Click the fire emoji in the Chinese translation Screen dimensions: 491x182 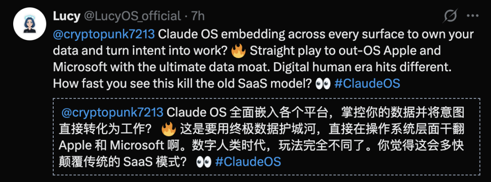[x=169, y=129]
